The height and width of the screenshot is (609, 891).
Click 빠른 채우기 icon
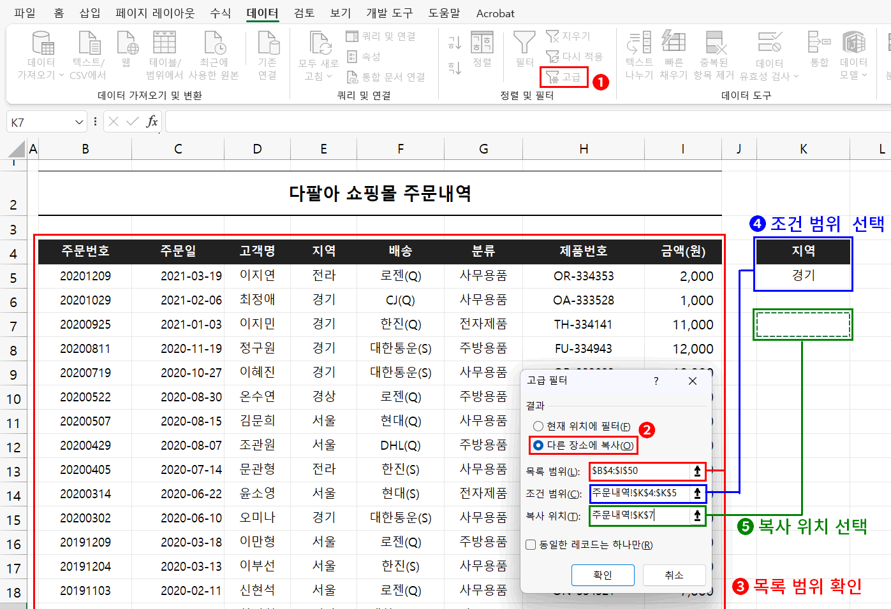674,43
